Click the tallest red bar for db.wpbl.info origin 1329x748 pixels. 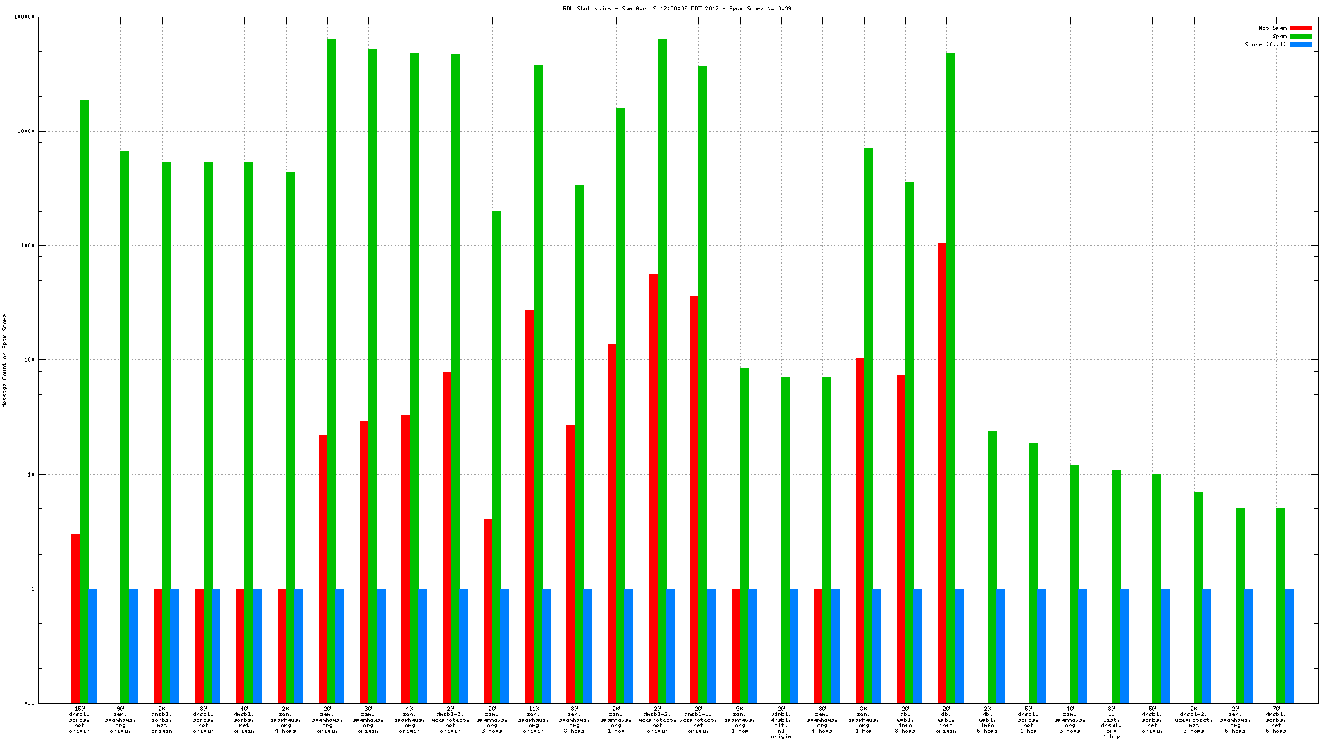[x=942, y=471]
